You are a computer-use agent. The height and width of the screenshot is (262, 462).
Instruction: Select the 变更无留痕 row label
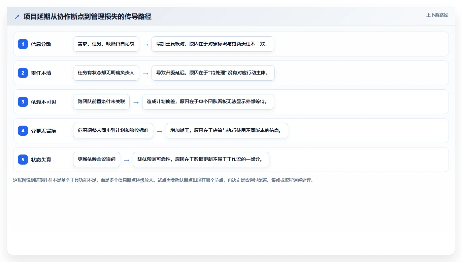coord(43,131)
